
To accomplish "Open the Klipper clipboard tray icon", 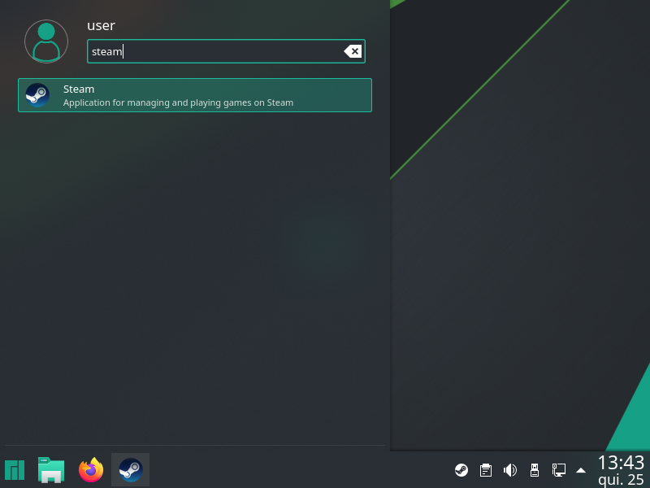I will tap(486, 470).
